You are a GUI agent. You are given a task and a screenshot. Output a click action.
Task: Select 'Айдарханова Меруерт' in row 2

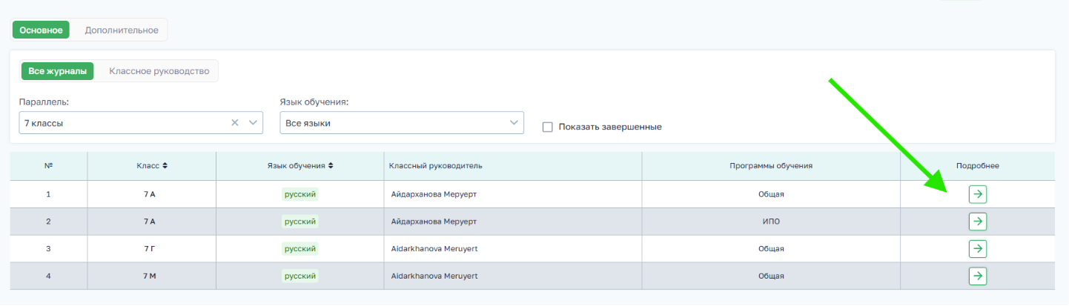click(434, 222)
